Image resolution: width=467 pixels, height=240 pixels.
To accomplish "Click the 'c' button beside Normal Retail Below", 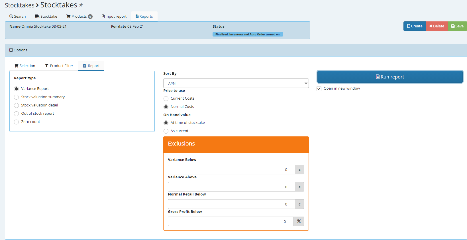I will tap(299, 204).
